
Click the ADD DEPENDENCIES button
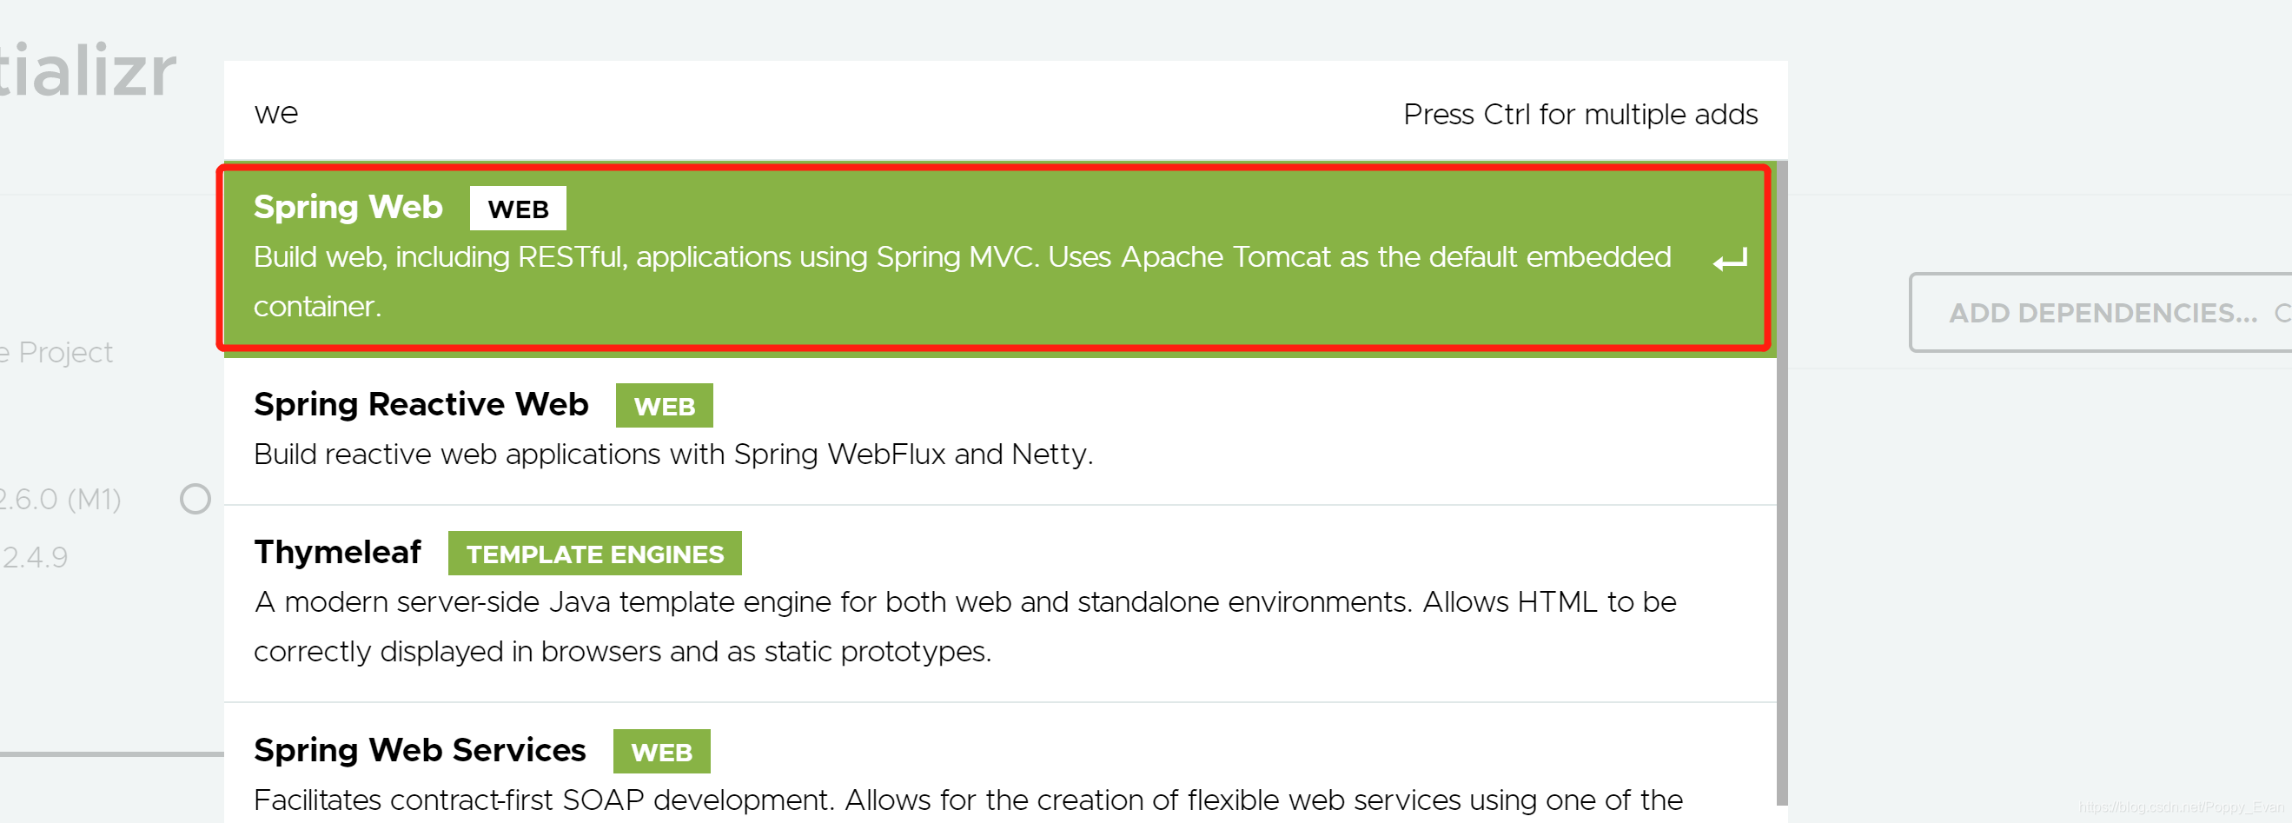tap(2103, 313)
